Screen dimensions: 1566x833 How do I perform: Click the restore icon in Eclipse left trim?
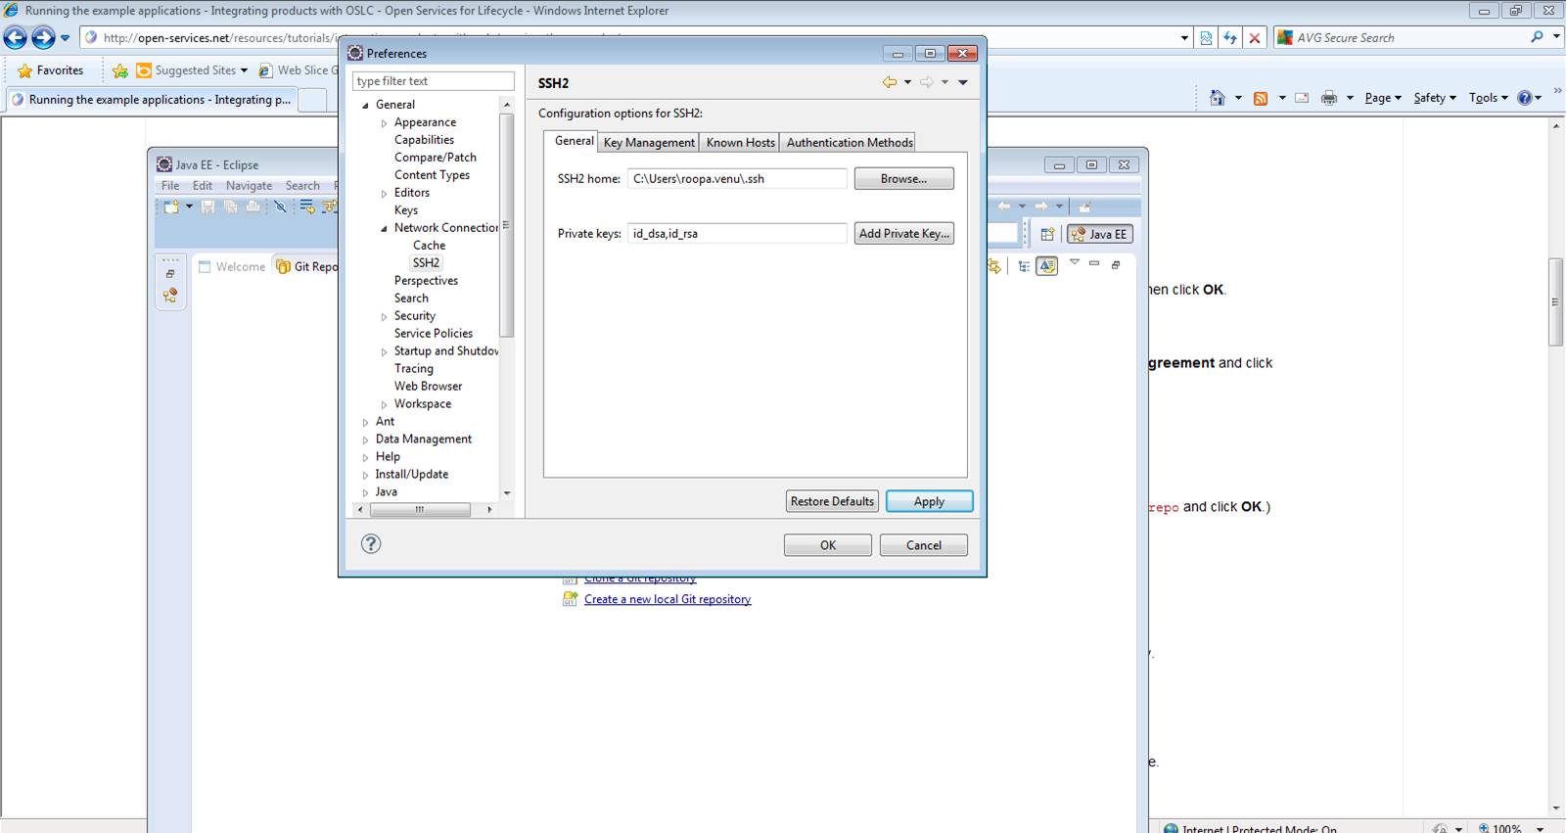170,274
